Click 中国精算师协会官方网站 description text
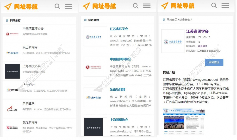The height and width of the screenshot is (140, 237). [x=35, y=34]
